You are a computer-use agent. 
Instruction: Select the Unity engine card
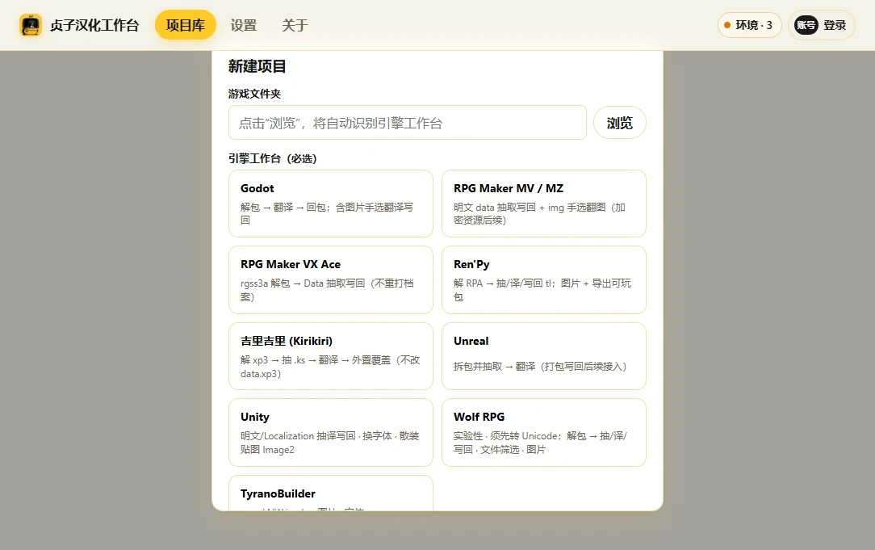pyautogui.click(x=331, y=432)
